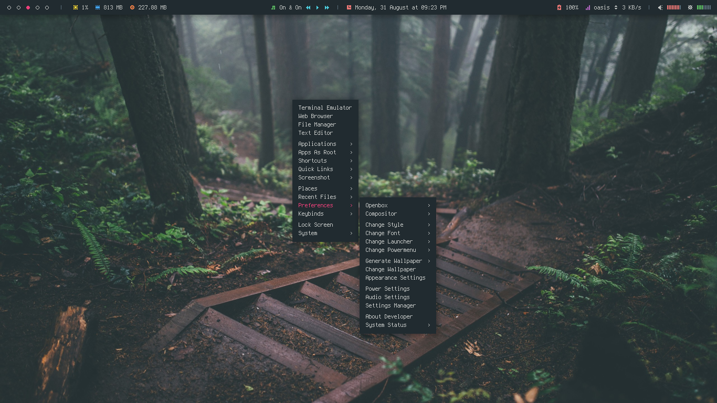The height and width of the screenshot is (403, 717).
Task: Click the Monday, 31 August date text
Action: (400, 7)
